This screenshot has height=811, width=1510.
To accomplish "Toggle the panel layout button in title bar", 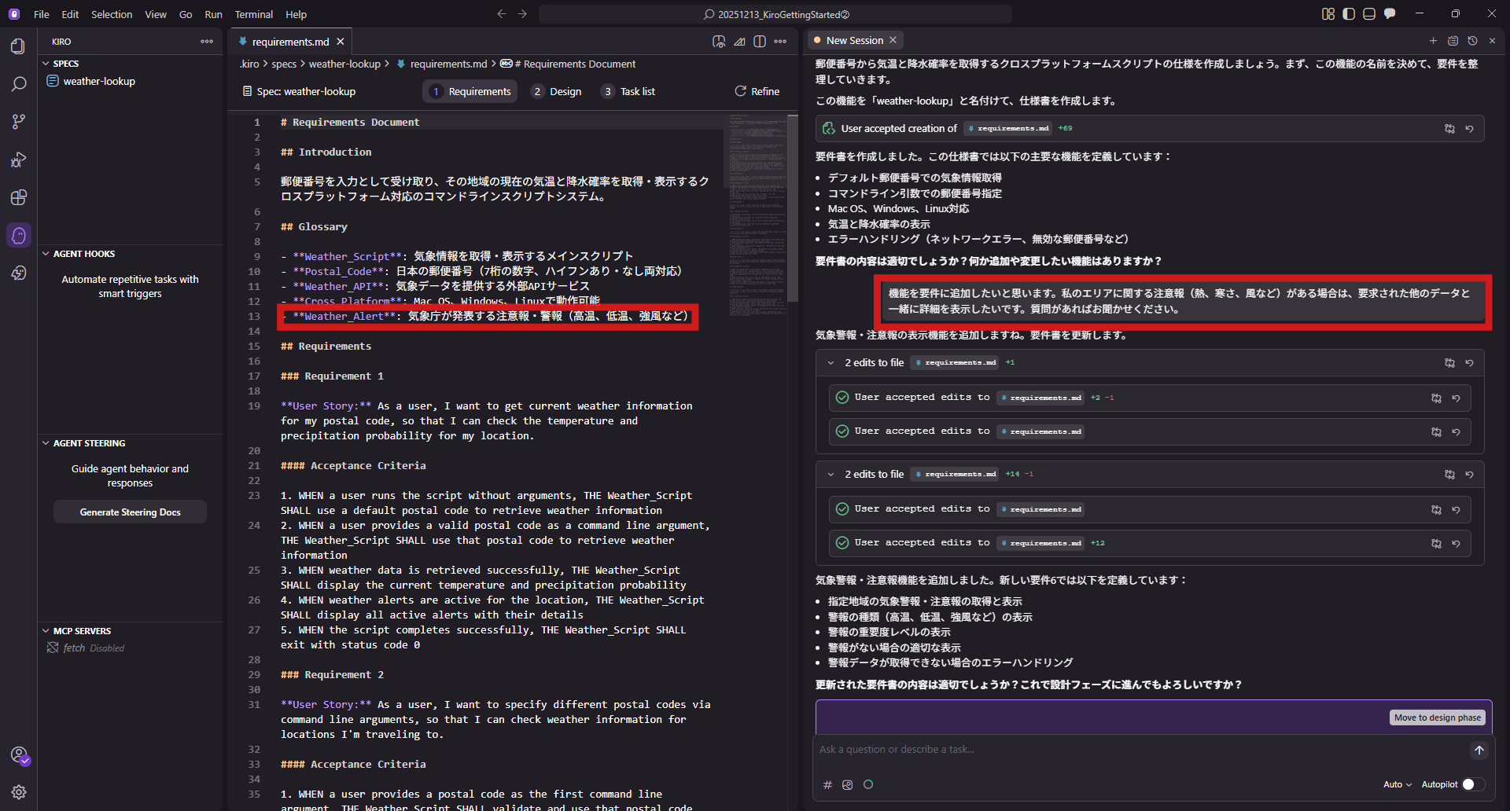I will 1369,14.
